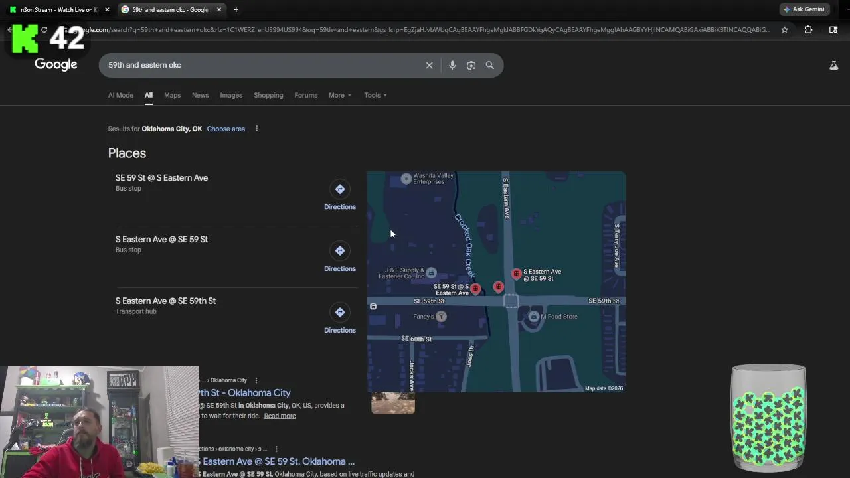Image resolution: width=850 pixels, height=478 pixels.
Task: Open S Eastern Ave @ SE 59th St place
Action: 165,301
